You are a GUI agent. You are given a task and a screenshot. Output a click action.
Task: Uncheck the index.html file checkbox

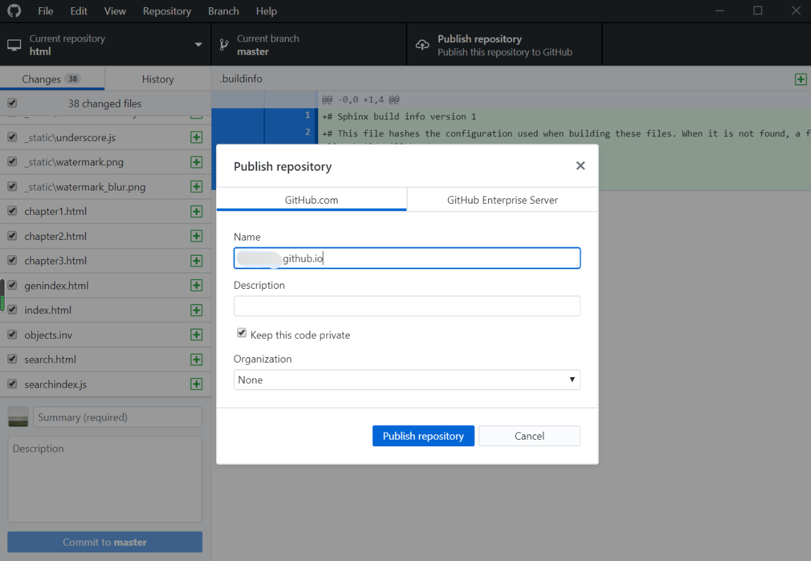[12, 310]
